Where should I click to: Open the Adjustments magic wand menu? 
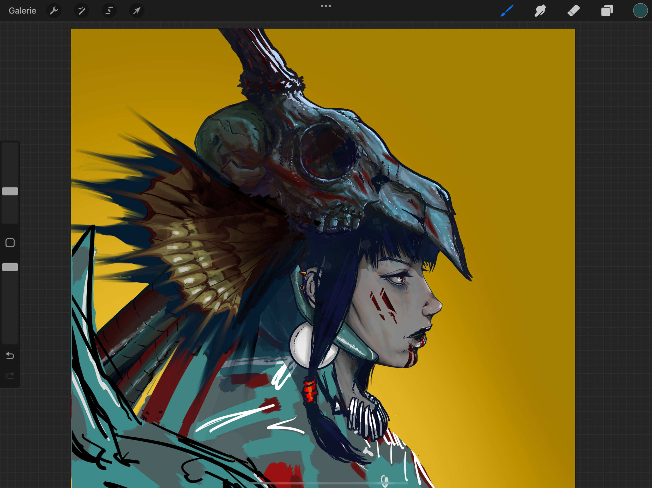point(81,11)
